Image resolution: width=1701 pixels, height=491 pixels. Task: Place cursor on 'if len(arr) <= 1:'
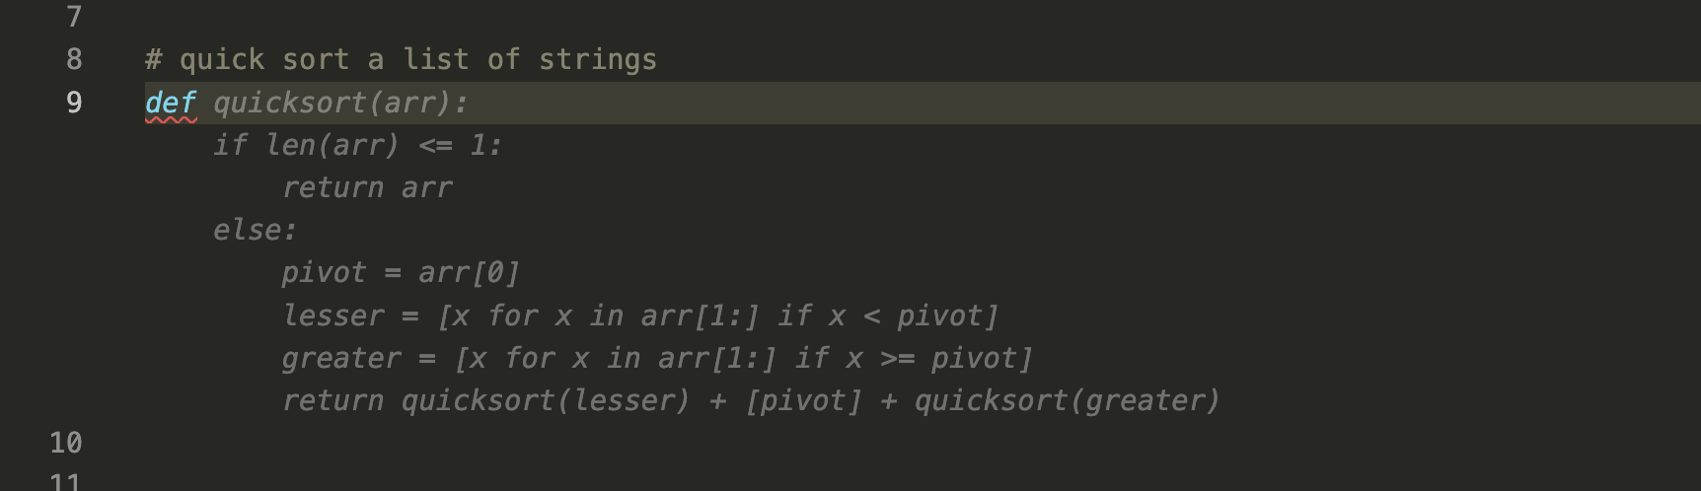[x=357, y=146]
